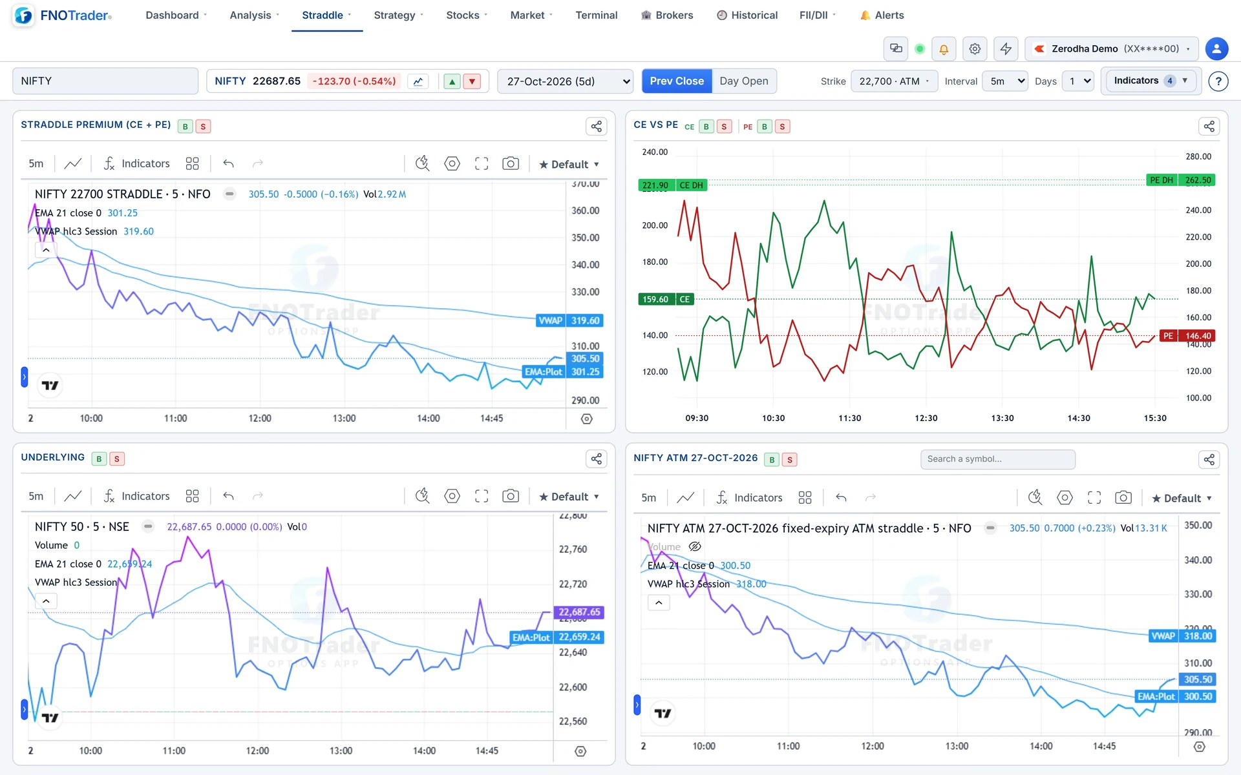Open the expiry date 27-Oct-2026 dropdown
The image size is (1241, 775).
566,81
